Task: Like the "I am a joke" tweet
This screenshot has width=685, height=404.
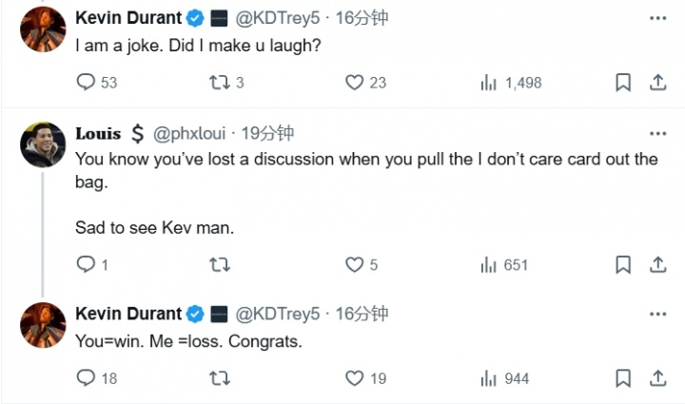Action: coord(355,83)
